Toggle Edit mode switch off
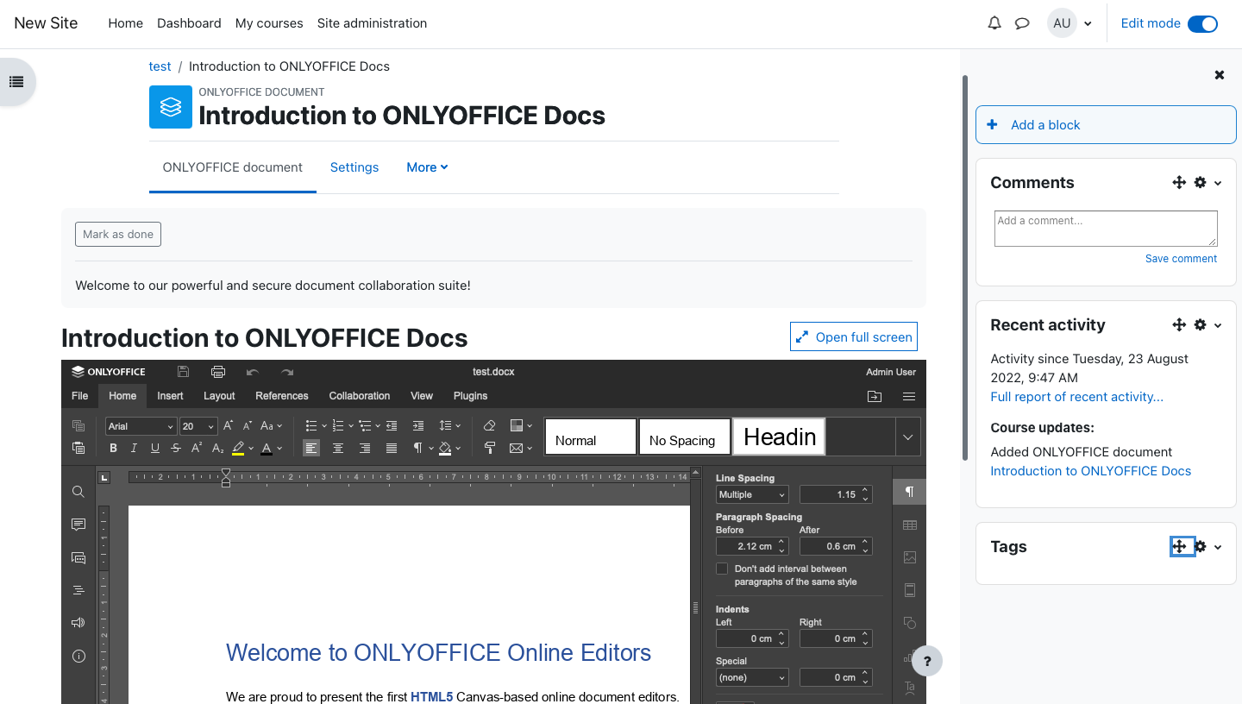The image size is (1242, 704). 1202,24
